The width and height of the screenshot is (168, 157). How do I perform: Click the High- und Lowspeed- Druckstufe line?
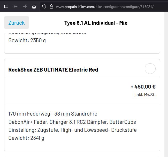point(72,130)
